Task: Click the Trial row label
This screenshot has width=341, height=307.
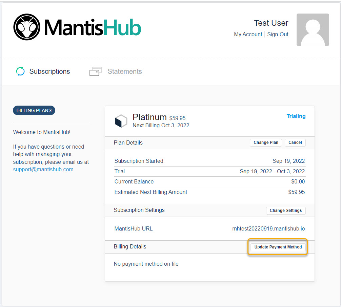Action: pos(120,171)
